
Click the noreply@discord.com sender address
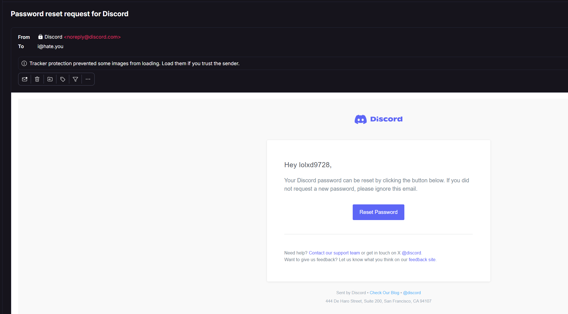92,37
